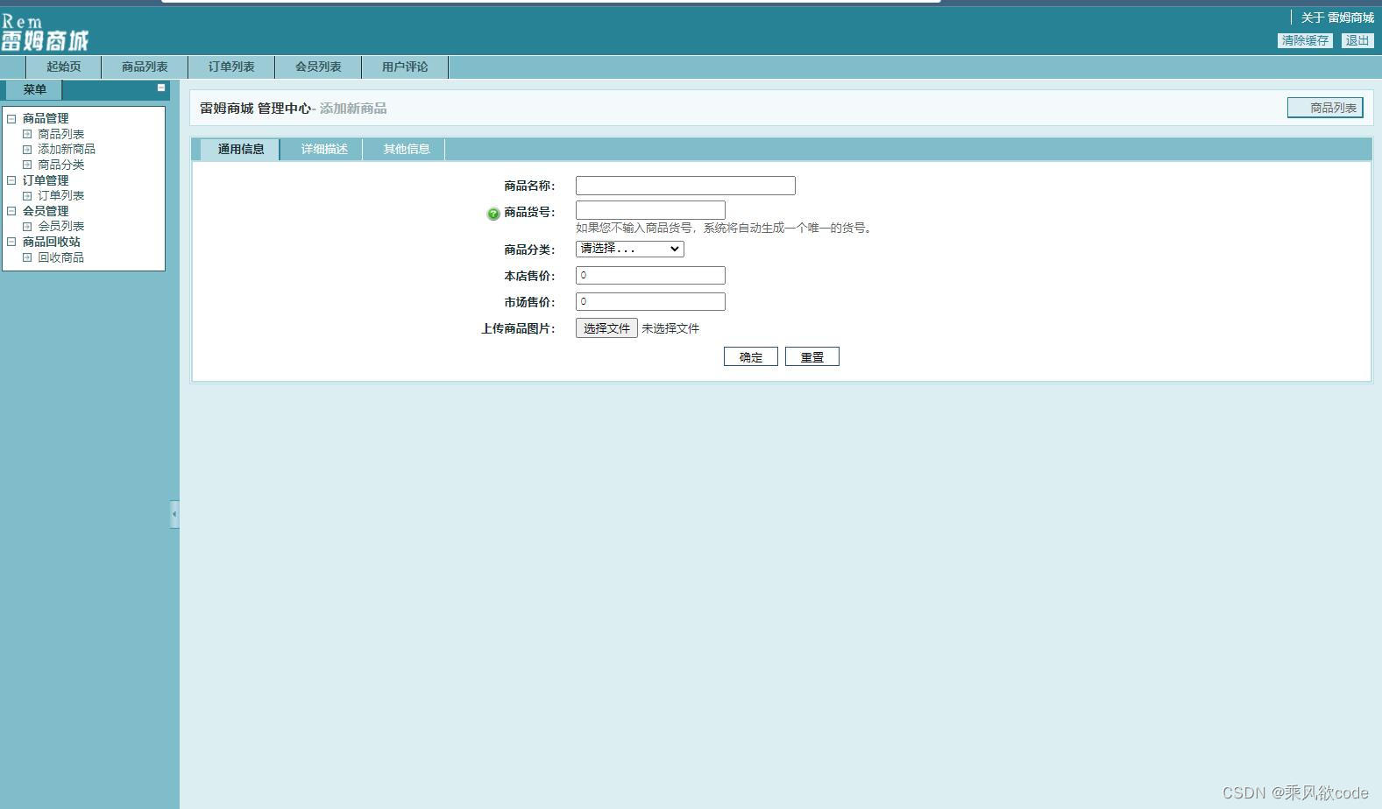This screenshot has width=1382, height=809.
Task: Open 订单列表 in the sidebar tree
Action: click(60, 196)
